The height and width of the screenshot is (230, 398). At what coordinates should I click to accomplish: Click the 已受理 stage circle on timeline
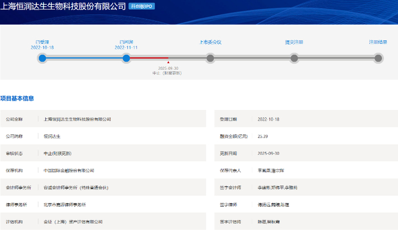(x=42, y=58)
